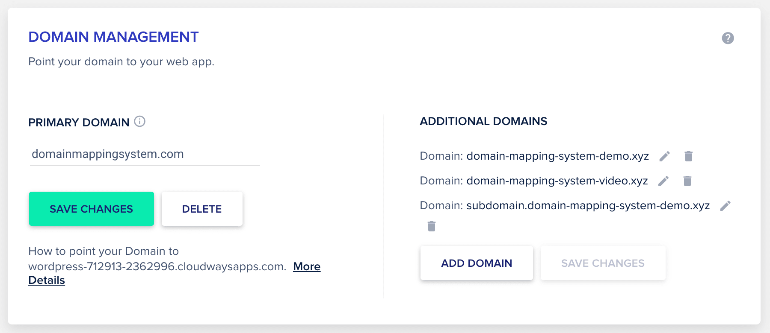
Task: Select the domain-mapping-system-demo.xyz domain text
Action: 557,156
